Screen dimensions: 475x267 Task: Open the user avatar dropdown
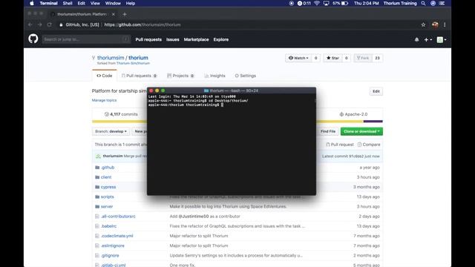(442, 39)
